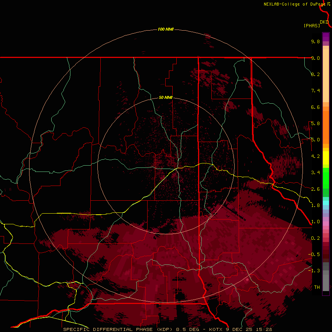Click the -1.3 scale value

(x=314, y=271)
